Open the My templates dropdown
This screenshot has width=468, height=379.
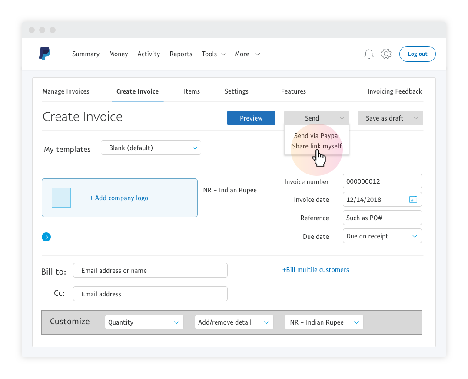[x=151, y=148]
